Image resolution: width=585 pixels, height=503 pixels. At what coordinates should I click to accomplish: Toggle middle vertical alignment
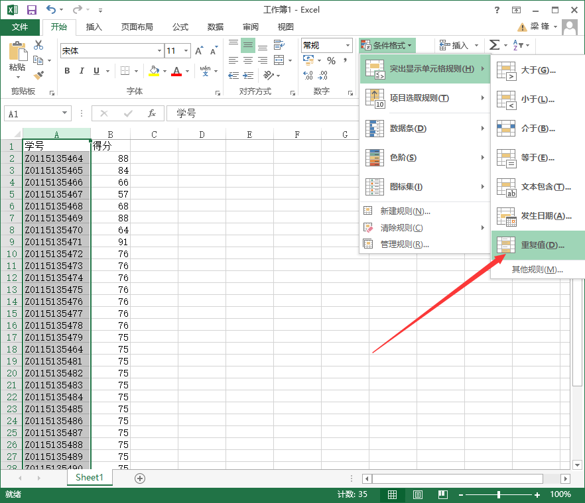[248, 45]
